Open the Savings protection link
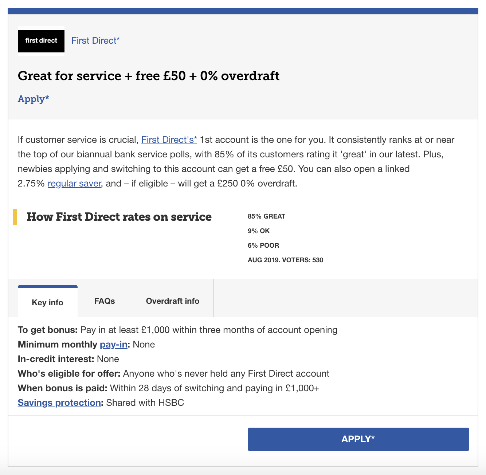 click(x=59, y=403)
